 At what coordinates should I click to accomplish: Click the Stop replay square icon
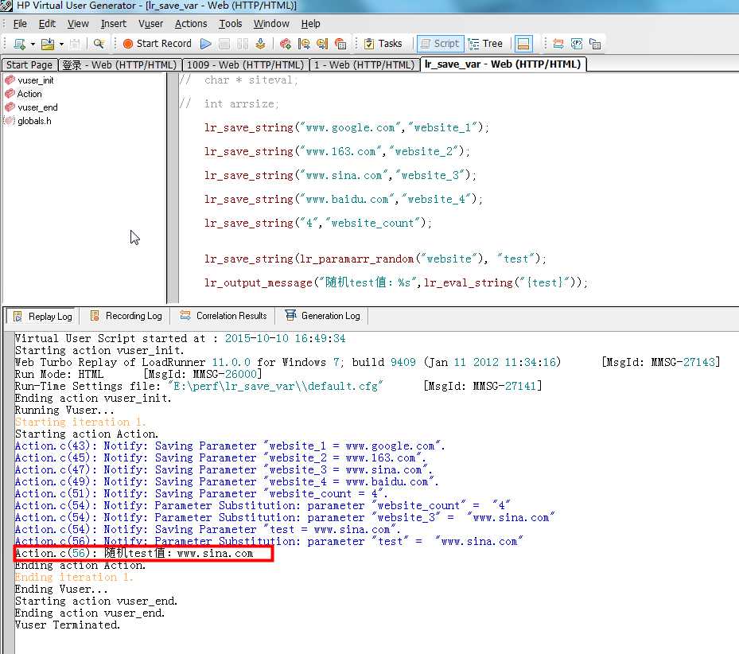point(224,44)
